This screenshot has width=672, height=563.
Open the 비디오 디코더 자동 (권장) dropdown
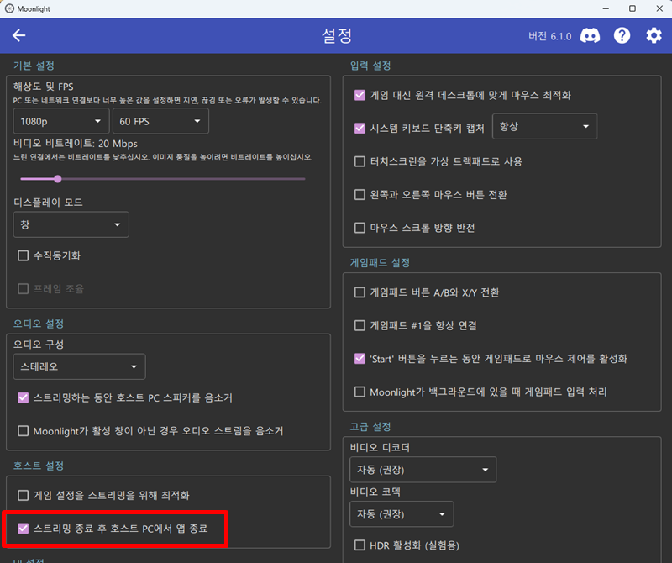[x=423, y=470]
